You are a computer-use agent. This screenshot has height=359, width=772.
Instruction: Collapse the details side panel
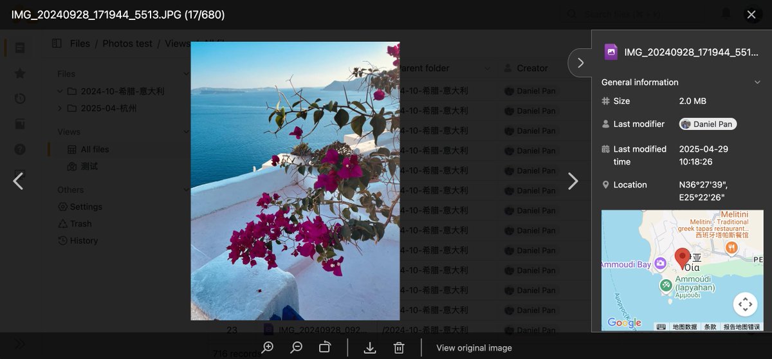point(580,62)
